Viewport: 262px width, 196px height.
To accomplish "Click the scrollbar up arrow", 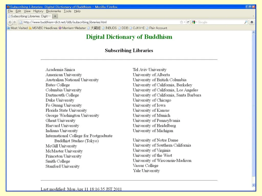I will coord(254,32).
